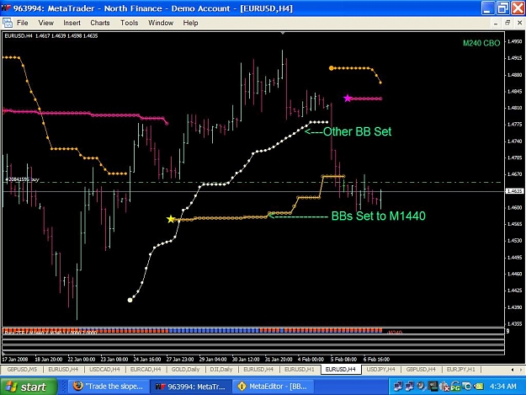The width and height of the screenshot is (526, 395).
Task: Click the 963994: MetaTrader taskbar button
Action: tap(190, 387)
